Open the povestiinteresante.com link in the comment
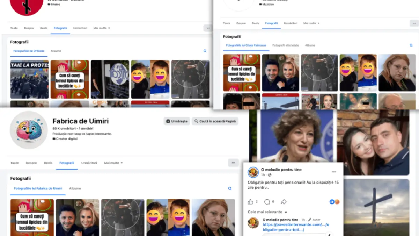The height and width of the screenshot is (236, 419). pos(296,227)
